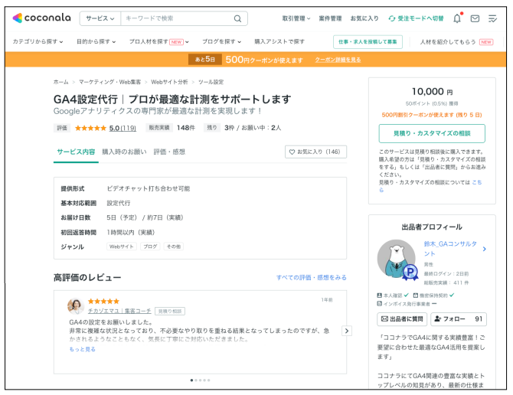Image resolution: width=513 pixels, height=395 pixels.
Task: Click the coconala logo
Action: tap(41, 18)
